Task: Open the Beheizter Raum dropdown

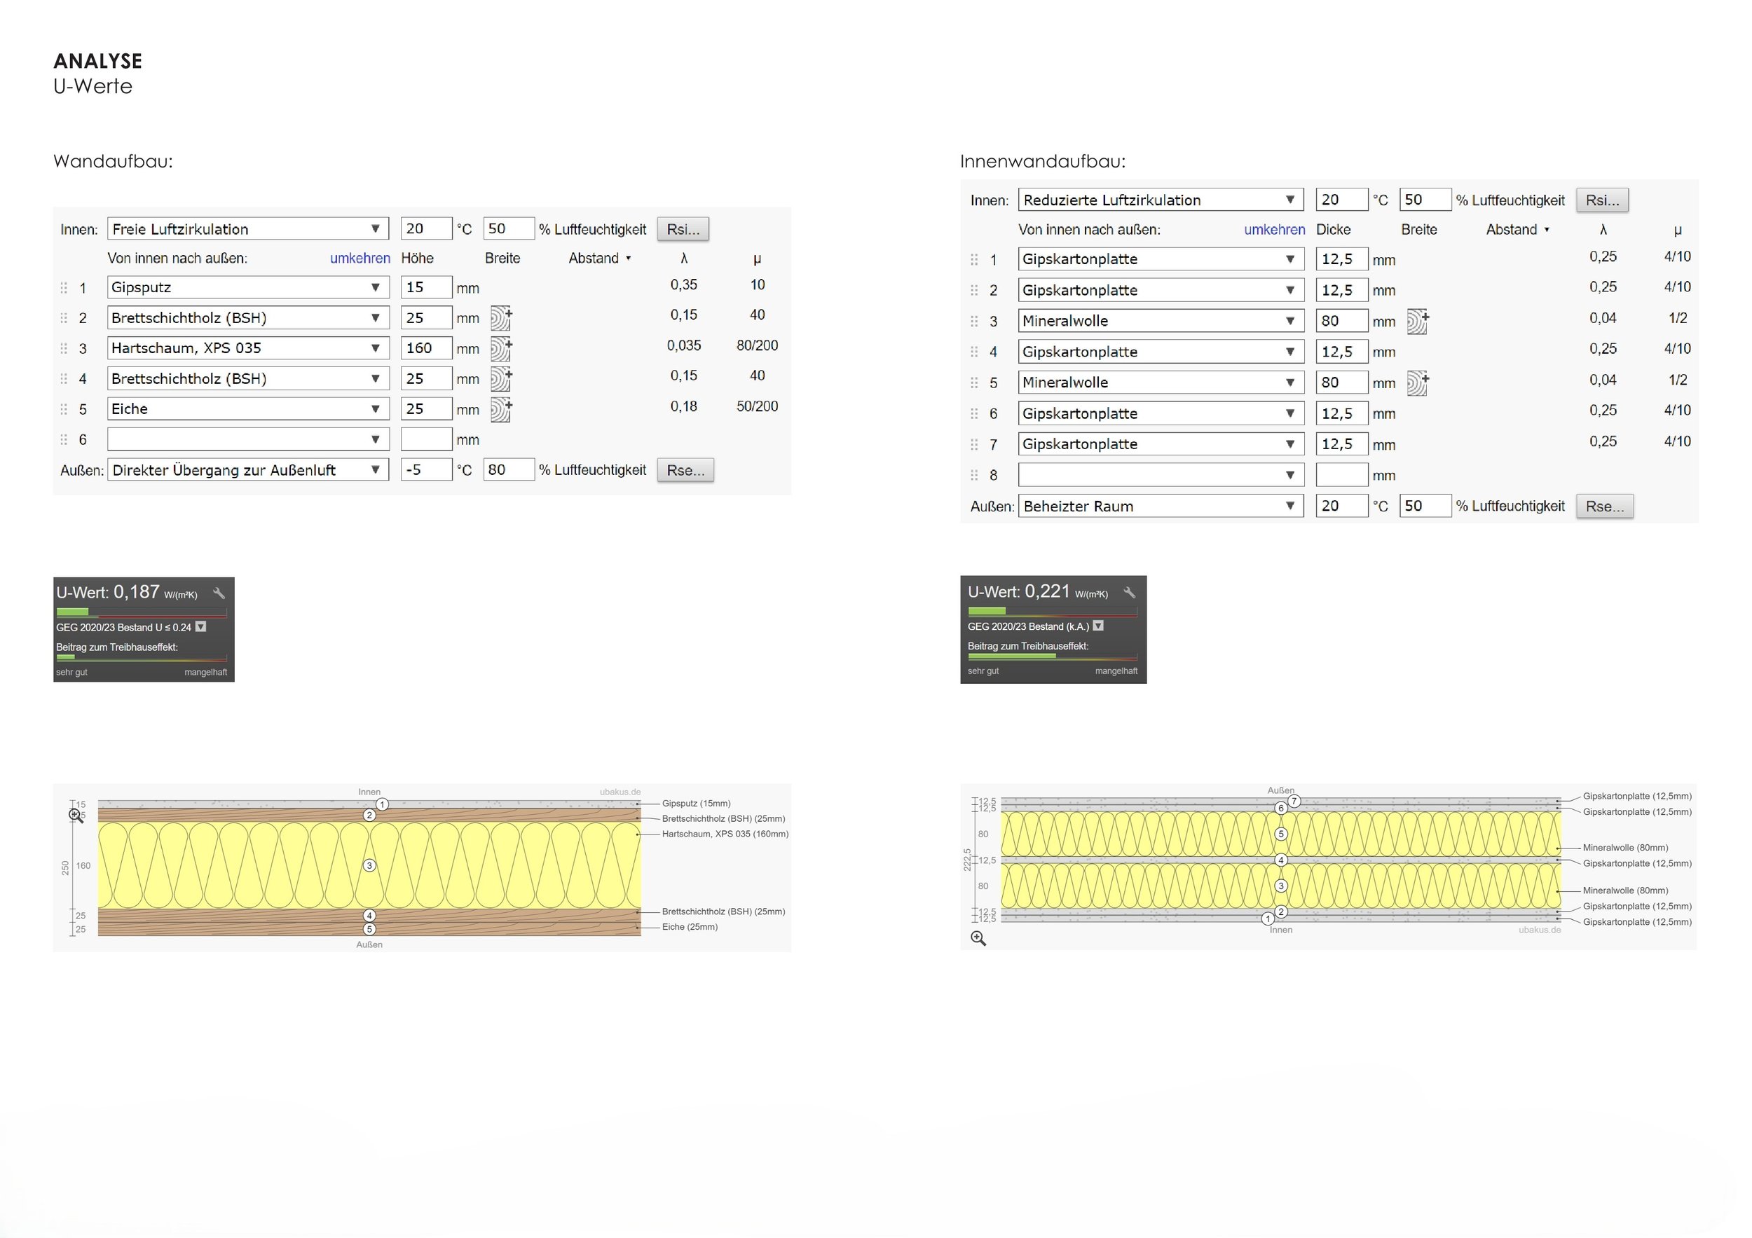Action: 1160,506
